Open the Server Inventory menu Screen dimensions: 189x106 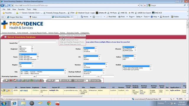click(9, 33)
